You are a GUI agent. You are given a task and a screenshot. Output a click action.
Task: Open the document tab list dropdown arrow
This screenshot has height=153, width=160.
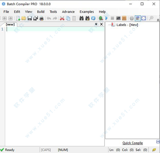click(x=96, y=24)
